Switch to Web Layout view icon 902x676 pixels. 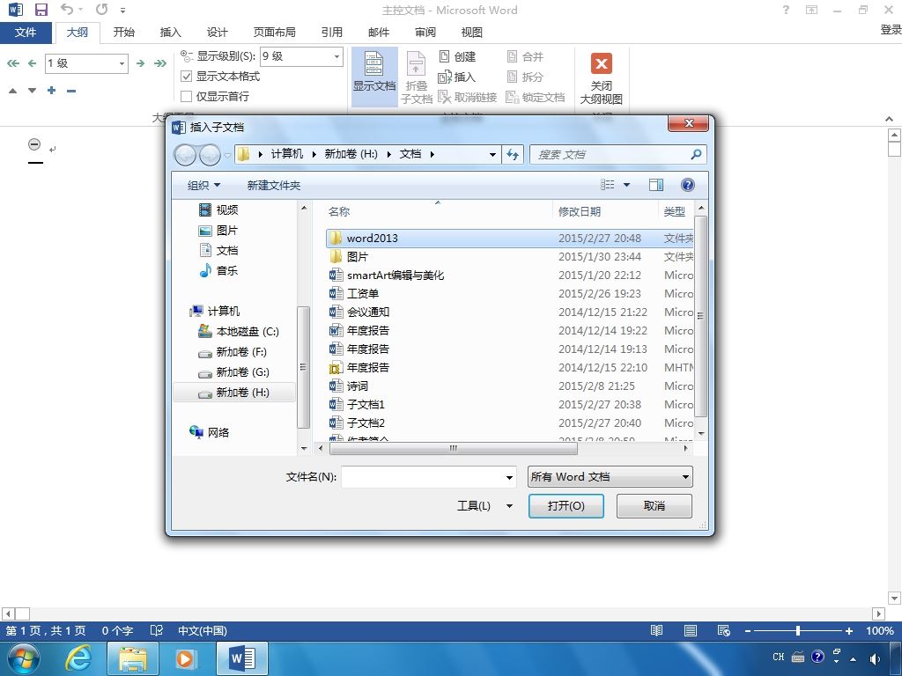coord(724,630)
